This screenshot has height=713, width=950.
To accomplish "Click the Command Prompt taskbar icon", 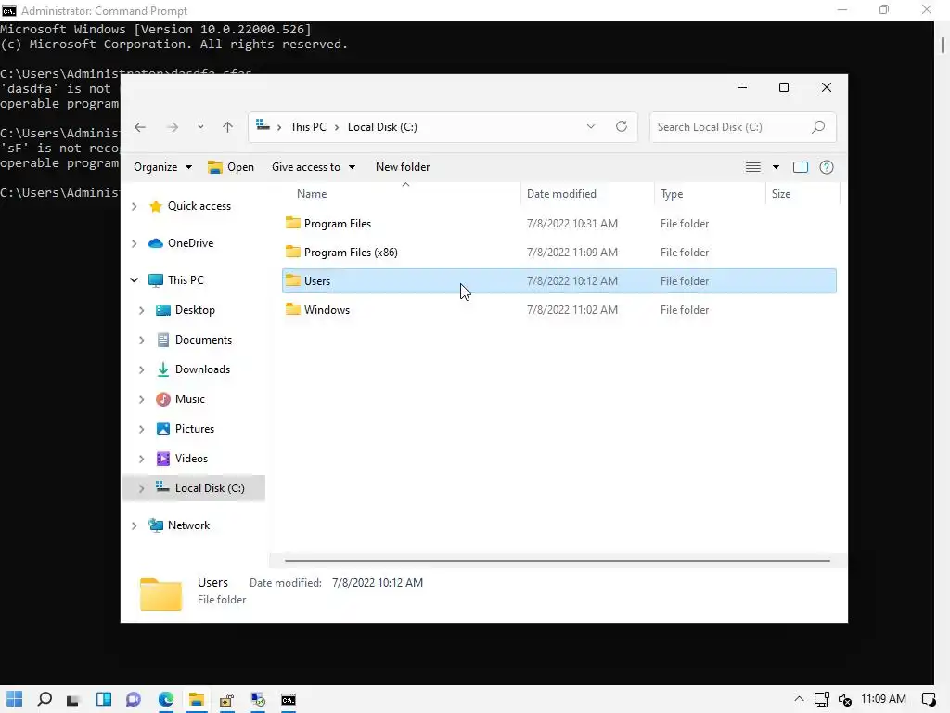I will 289,699.
